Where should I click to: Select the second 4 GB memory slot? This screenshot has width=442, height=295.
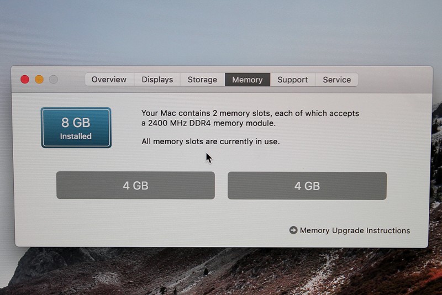pyautogui.click(x=307, y=186)
